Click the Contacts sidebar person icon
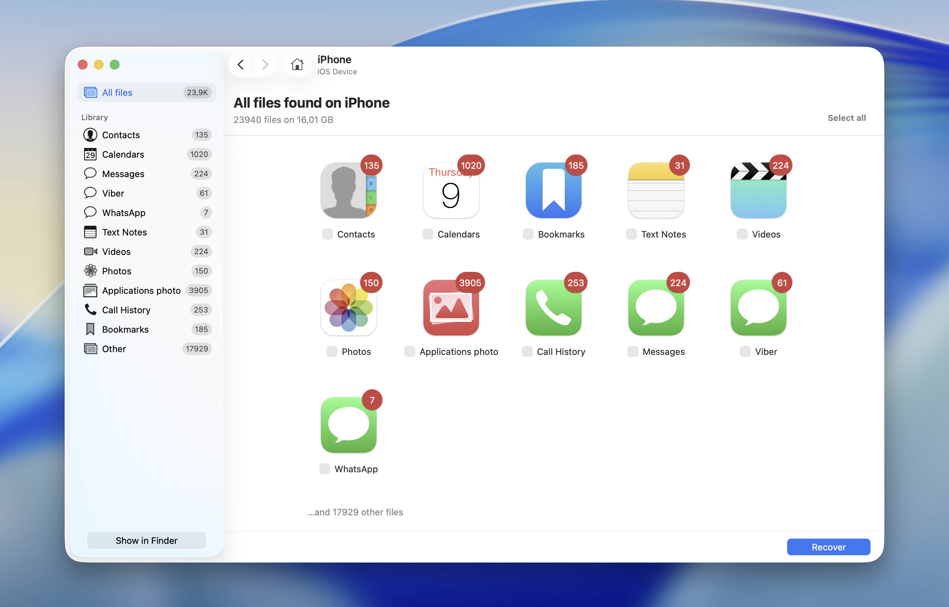 click(x=90, y=135)
